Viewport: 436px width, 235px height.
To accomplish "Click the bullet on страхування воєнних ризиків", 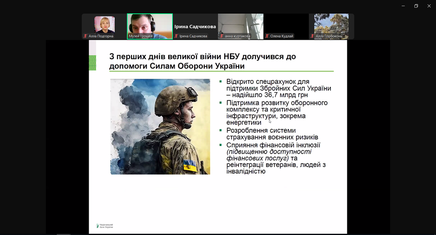I will [x=272, y=134].
